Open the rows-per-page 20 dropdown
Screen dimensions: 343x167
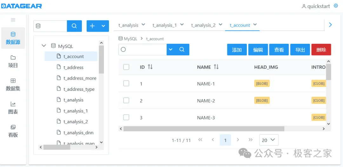269,140
